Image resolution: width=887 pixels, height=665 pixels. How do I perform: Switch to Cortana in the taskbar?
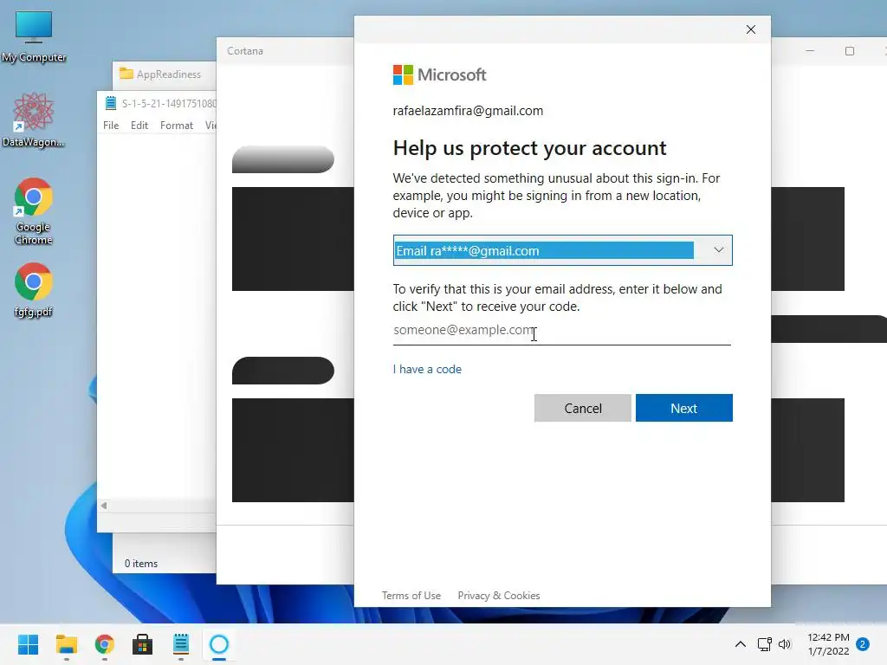click(x=219, y=644)
